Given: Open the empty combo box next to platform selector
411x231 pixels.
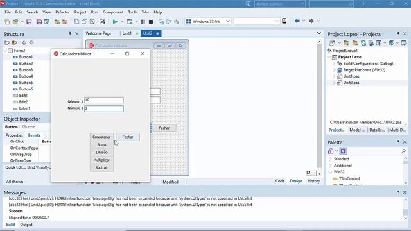Looking at the screenshot, I should [x=277, y=21].
